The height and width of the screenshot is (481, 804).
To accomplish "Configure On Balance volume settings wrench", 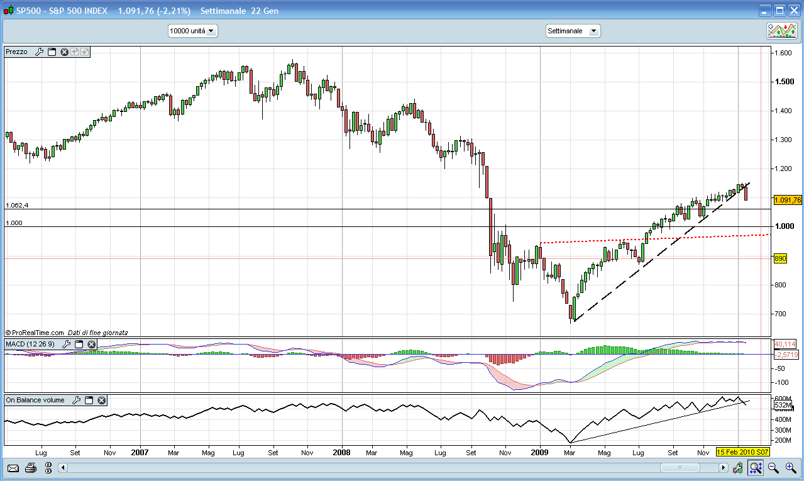I will (76, 400).
